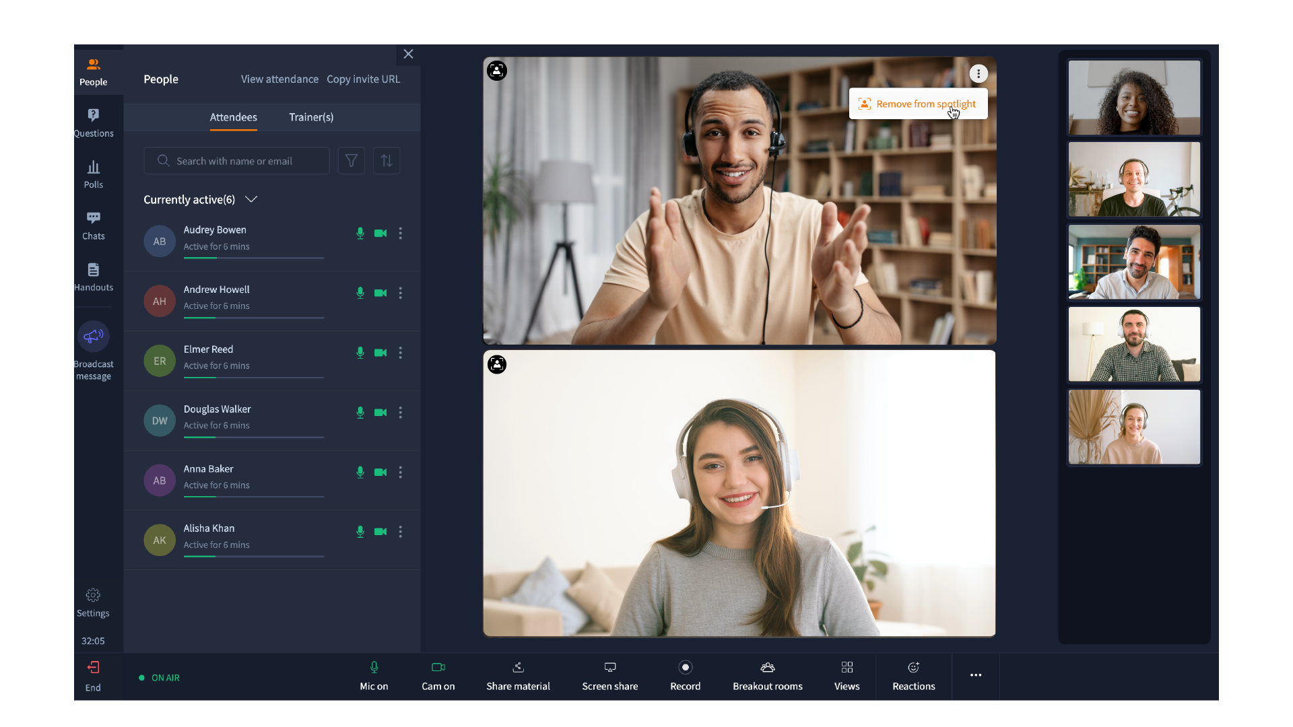The width and height of the screenshot is (1293, 727).
Task: Open options menu for Audrey Bowen
Action: [x=401, y=234]
